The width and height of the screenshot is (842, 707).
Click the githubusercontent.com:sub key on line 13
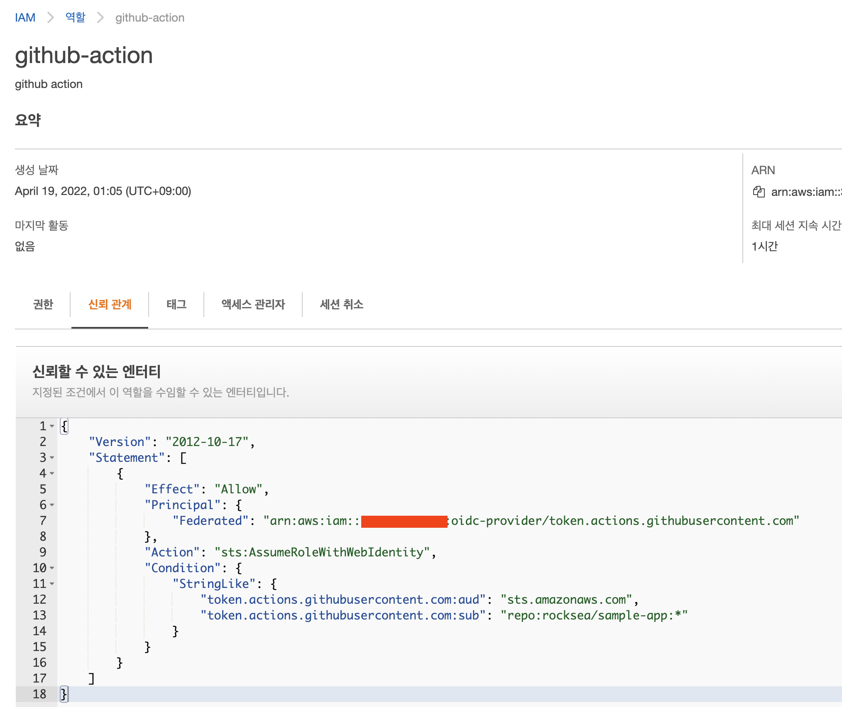click(x=343, y=615)
